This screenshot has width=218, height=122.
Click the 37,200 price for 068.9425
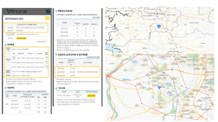tap(73, 68)
